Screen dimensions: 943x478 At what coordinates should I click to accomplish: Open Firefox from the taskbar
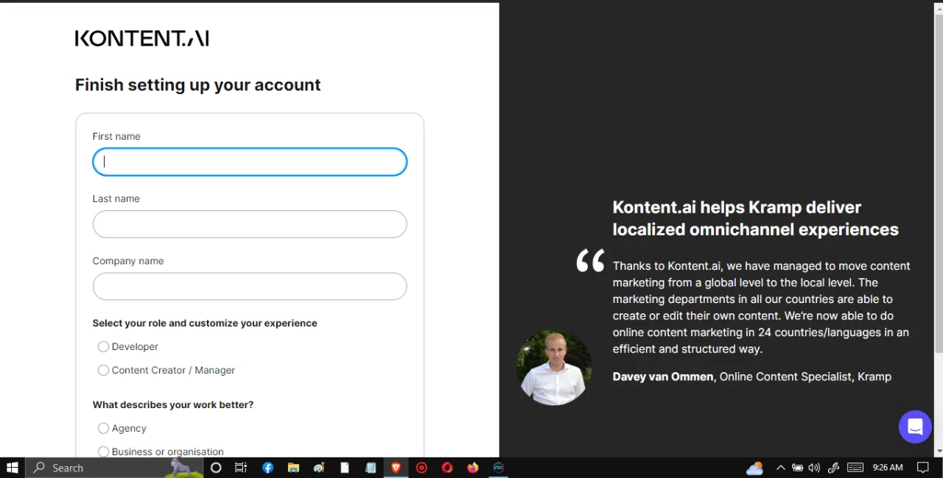pos(473,468)
